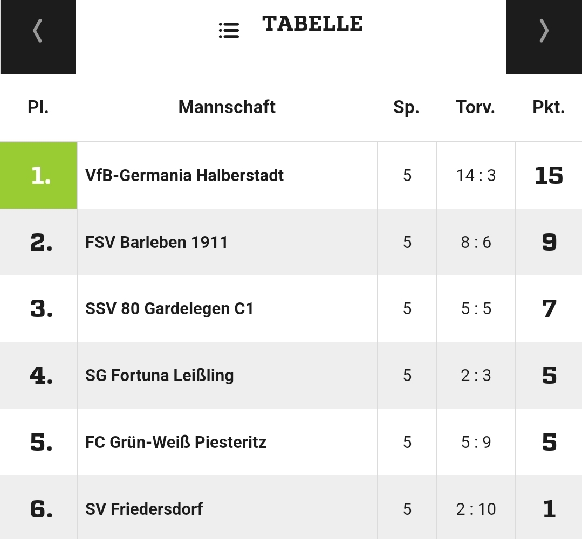582x539 pixels.
Task: Select the Mannschaft column header
Action: point(227,107)
